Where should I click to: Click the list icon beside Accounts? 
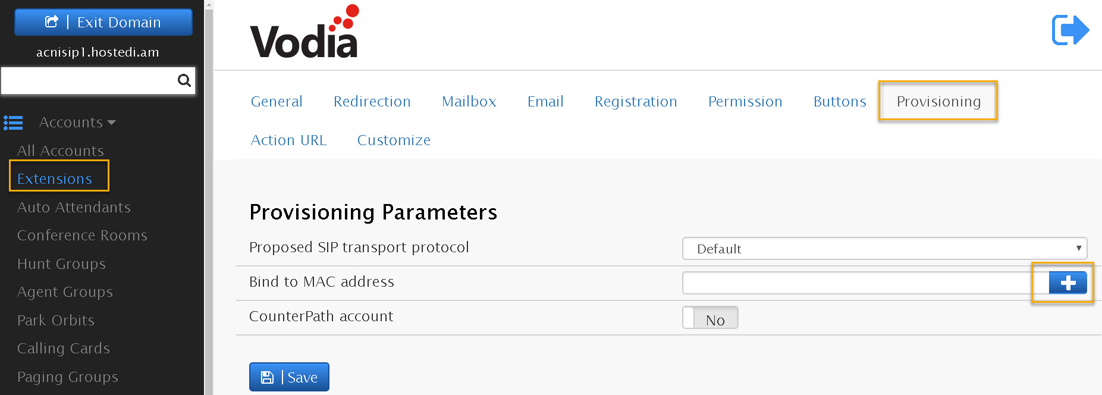click(13, 123)
